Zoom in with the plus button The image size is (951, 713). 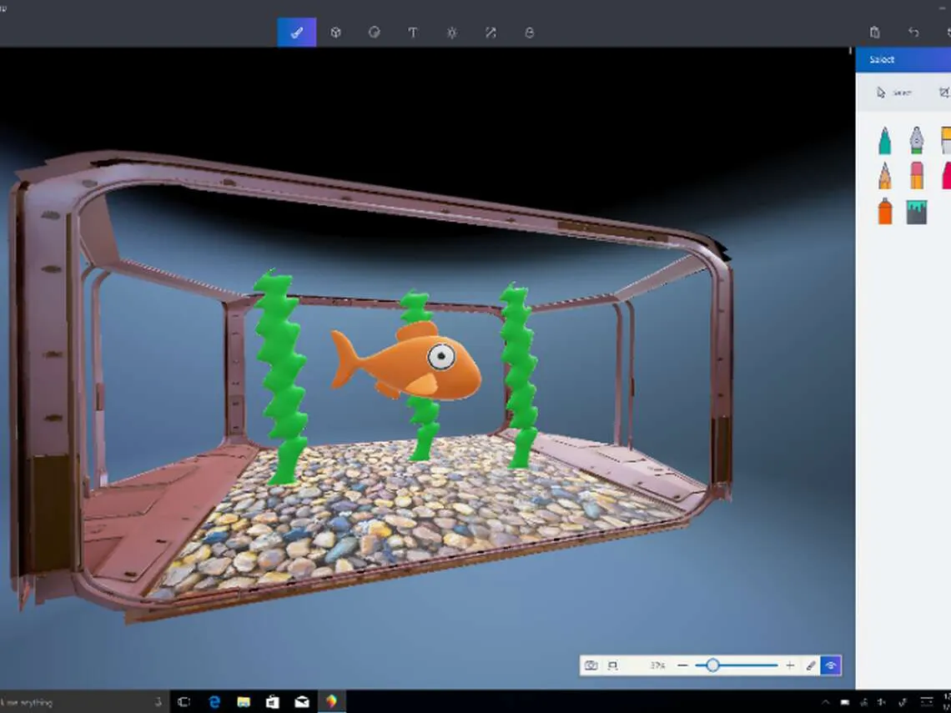click(789, 665)
